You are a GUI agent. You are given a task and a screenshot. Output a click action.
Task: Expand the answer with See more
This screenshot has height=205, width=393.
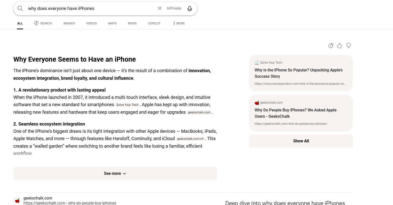115,174
